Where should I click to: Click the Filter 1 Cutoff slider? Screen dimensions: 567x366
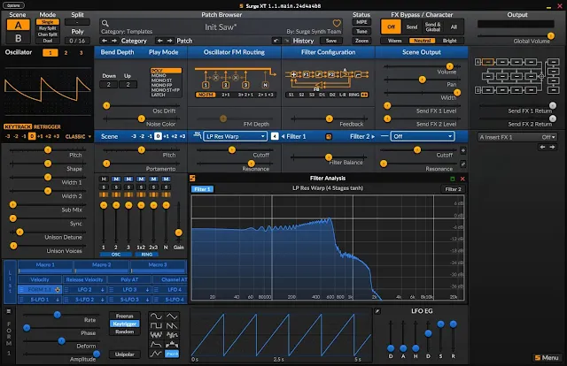(x=234, y=149)
